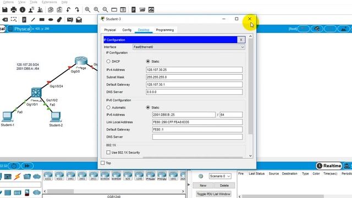Click the Delete scenario button
352x198 pixels.
pyautogui.click(x=224, y=185)
